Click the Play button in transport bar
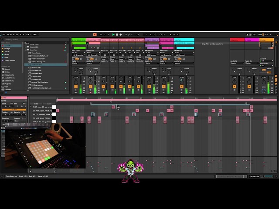 (x=113, y=34)
